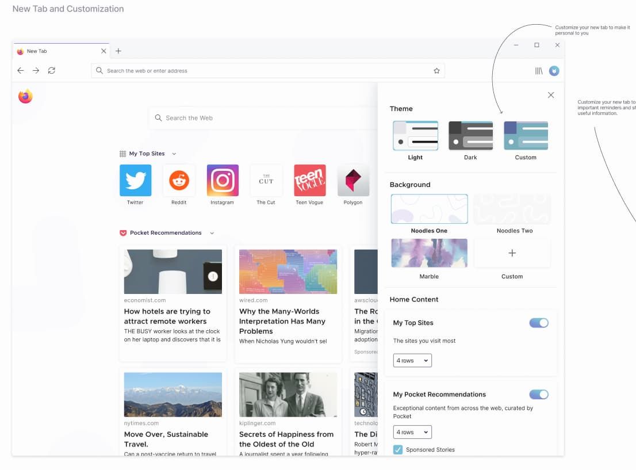Open the Twitter top site shortcut
The height and width of the screenshot is (470, 636).
[x=135, y=180]
